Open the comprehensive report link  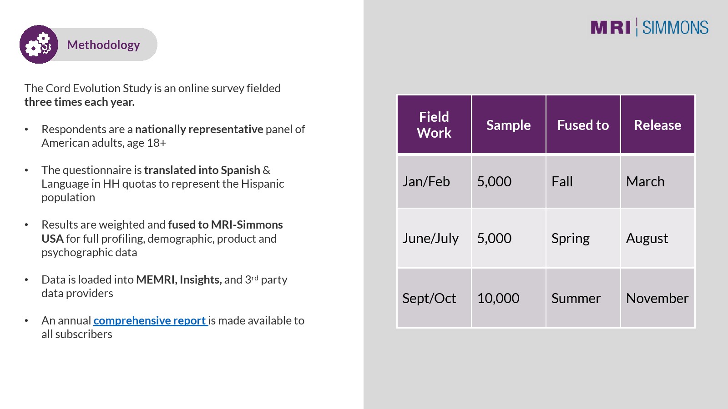click(150, 320)
